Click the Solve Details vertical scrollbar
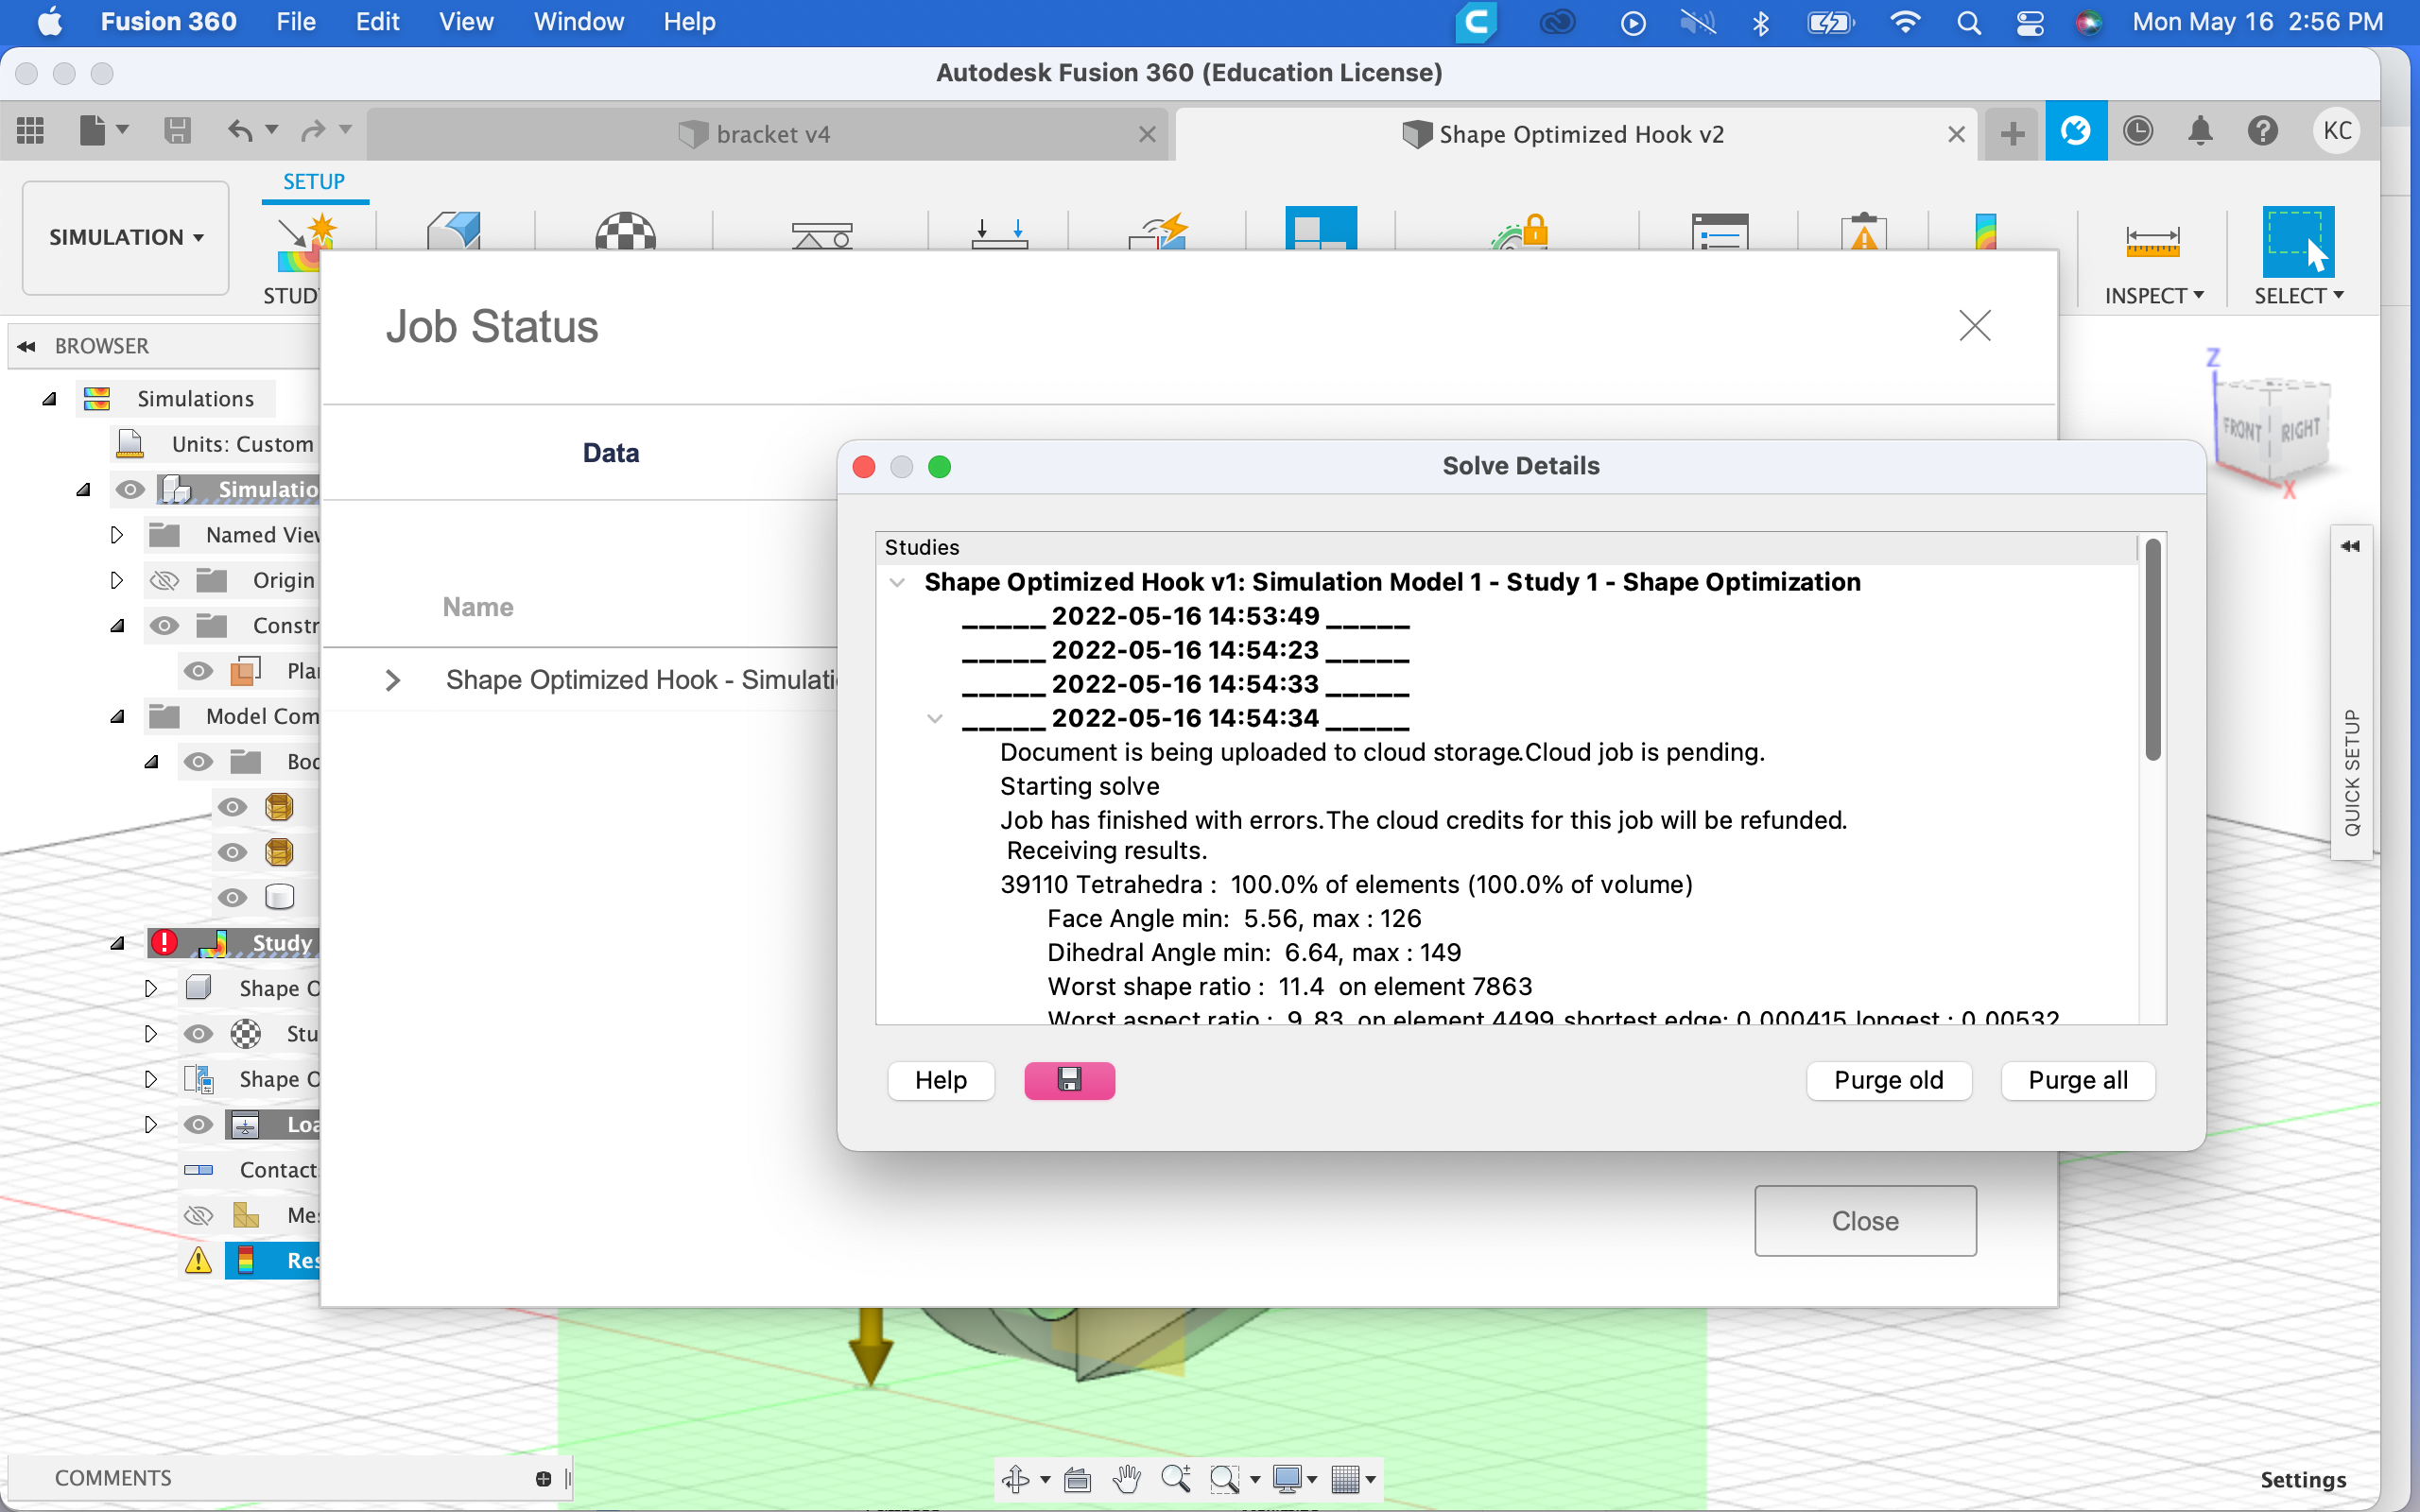The width and height of the screenshot is (2420, 1512). point(2153,650)
